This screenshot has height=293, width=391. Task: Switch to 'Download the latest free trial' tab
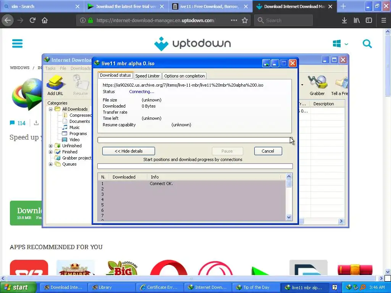(126, 6)
